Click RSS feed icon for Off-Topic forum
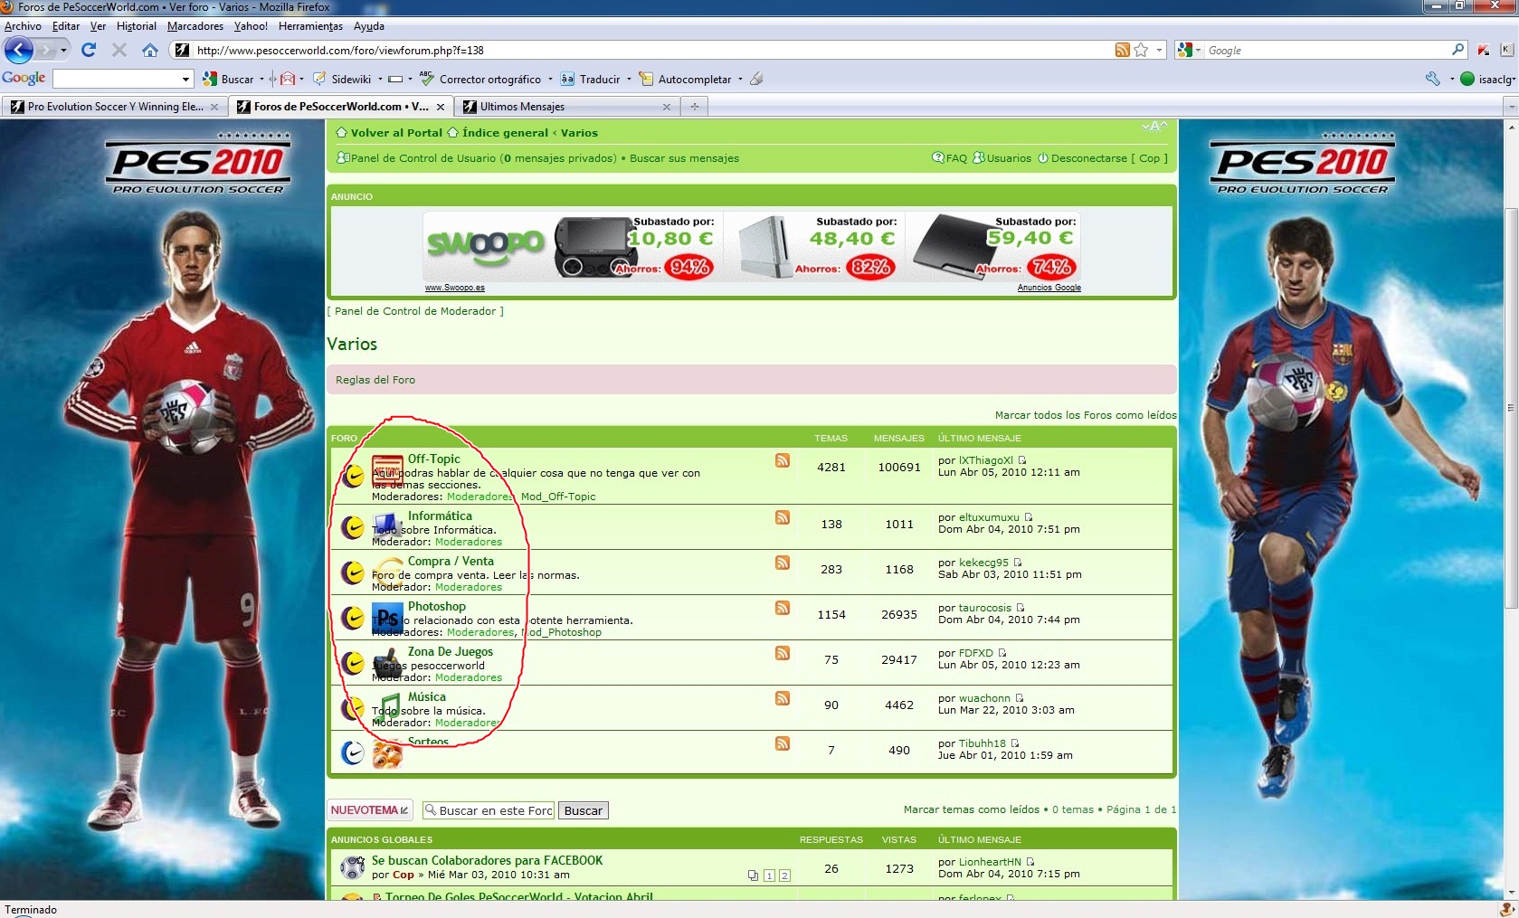The image size is (1519, 918). point(783,460)
